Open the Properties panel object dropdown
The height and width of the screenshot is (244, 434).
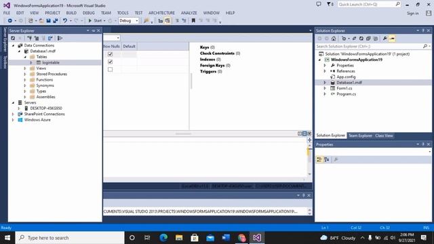[x=429, y=152]
